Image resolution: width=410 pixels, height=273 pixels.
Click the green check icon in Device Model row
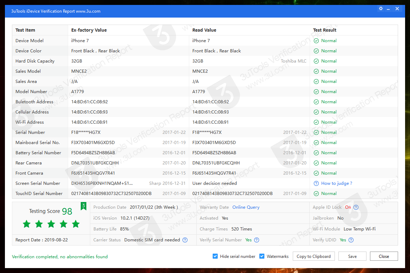click(x=316, y=41)
